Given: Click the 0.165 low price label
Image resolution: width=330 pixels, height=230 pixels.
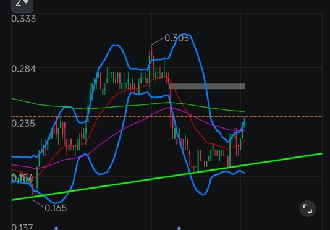Looking at the screenshot, I should [x=56, y=208].
